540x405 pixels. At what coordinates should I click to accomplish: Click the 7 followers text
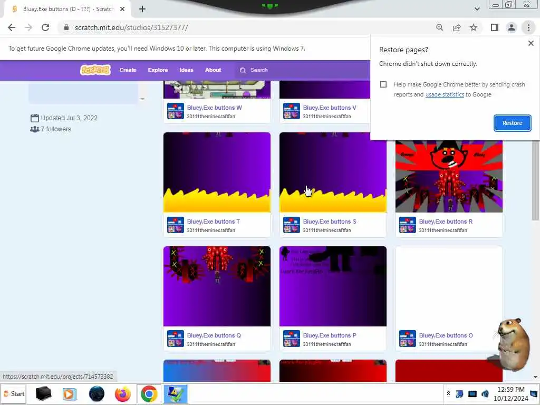click(56, 129)
